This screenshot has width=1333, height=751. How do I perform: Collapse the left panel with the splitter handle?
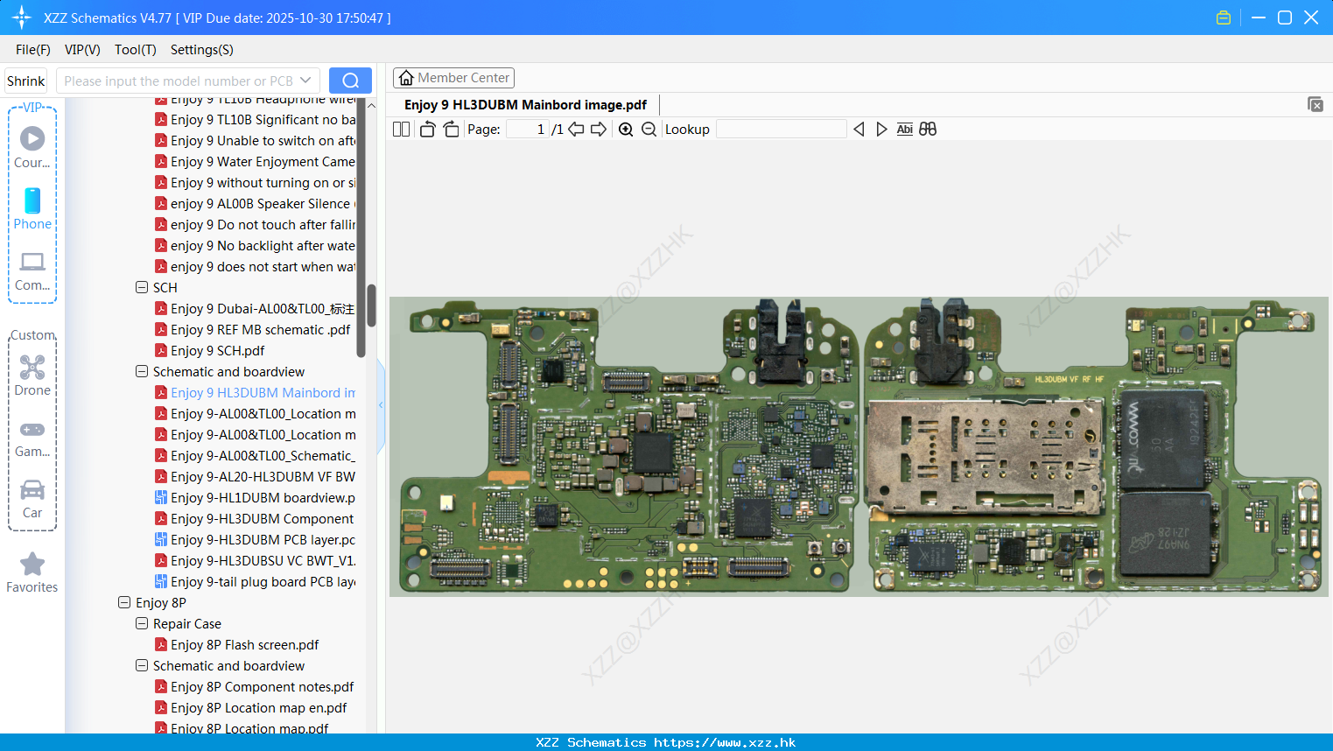click(381, 405)
